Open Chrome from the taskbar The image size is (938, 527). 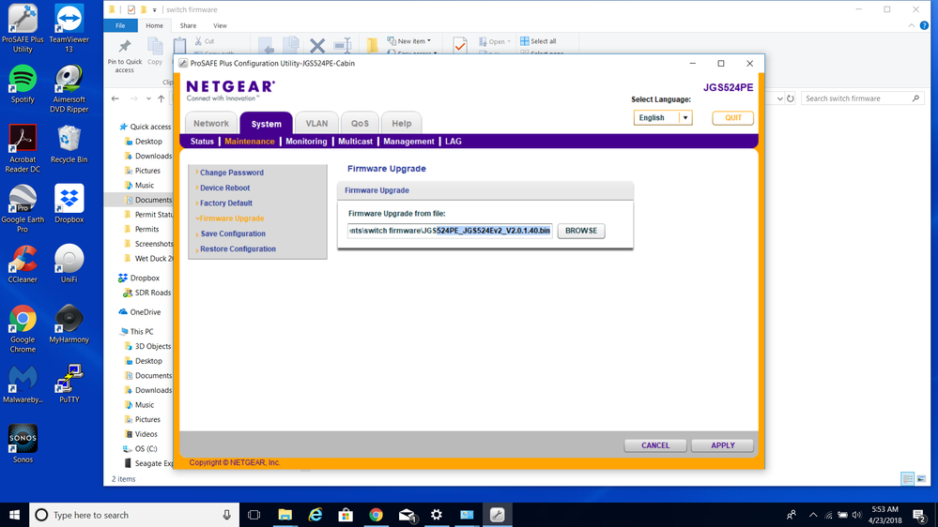376,515
